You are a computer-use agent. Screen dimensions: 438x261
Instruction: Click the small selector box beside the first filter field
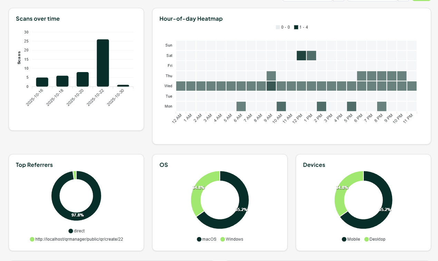pyautogui.click(x=338, y=1)
